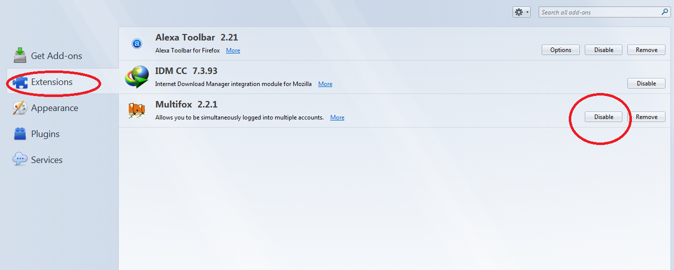This screenshot has width=674, height=270.
Task: Open More link for Multifox
Action: (x=337, y=117)
